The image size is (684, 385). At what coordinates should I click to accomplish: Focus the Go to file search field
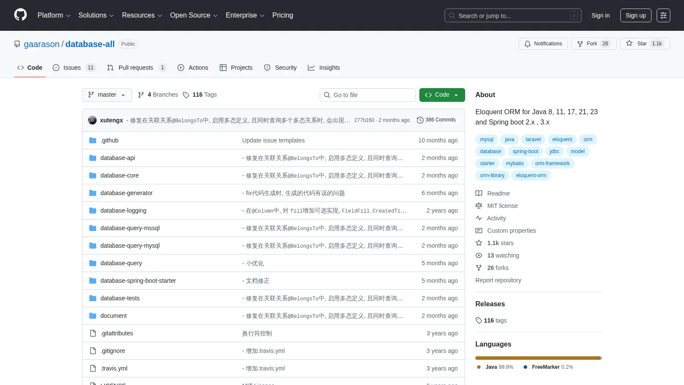click(368, 95)
